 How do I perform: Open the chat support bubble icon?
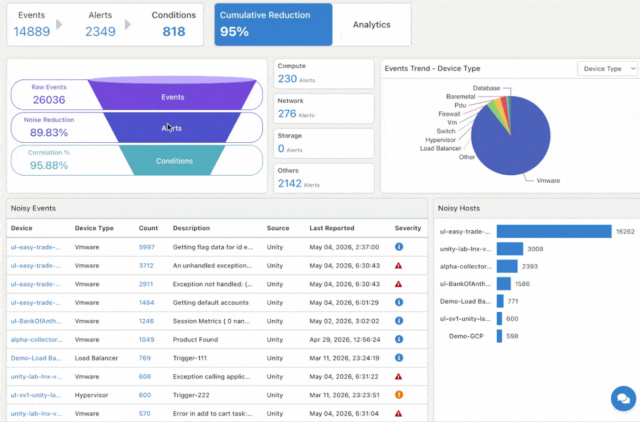pyautogui.click(x=623, y=398)
